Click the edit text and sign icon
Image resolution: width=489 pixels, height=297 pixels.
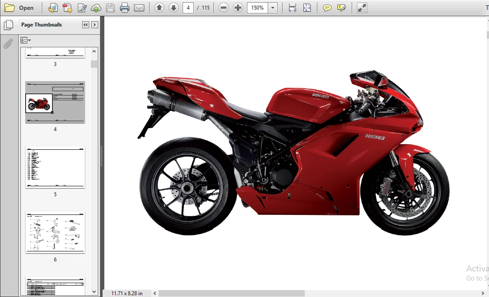(82, 8)
